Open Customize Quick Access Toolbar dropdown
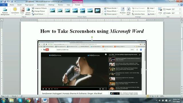This screenshot has height=103, width=183. (x=15, y=1)
